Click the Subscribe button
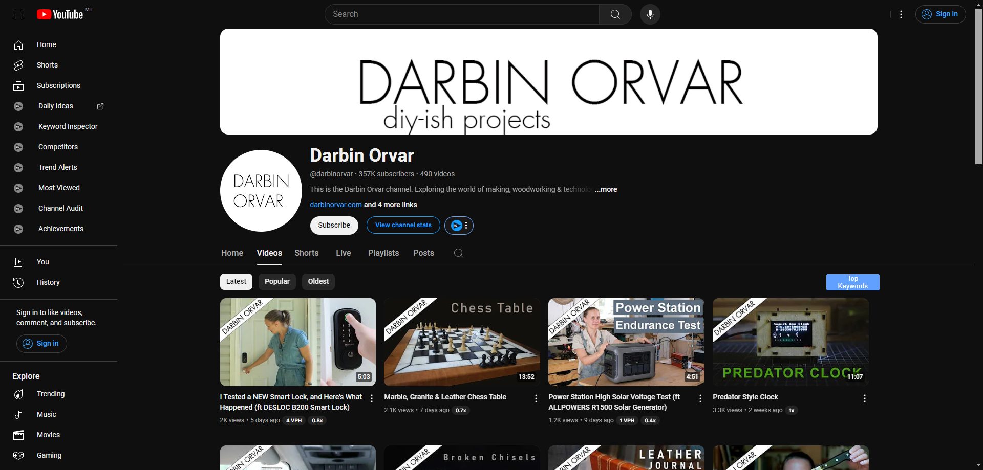The height and width of the screenshot is (470, 983). (334, 226)
